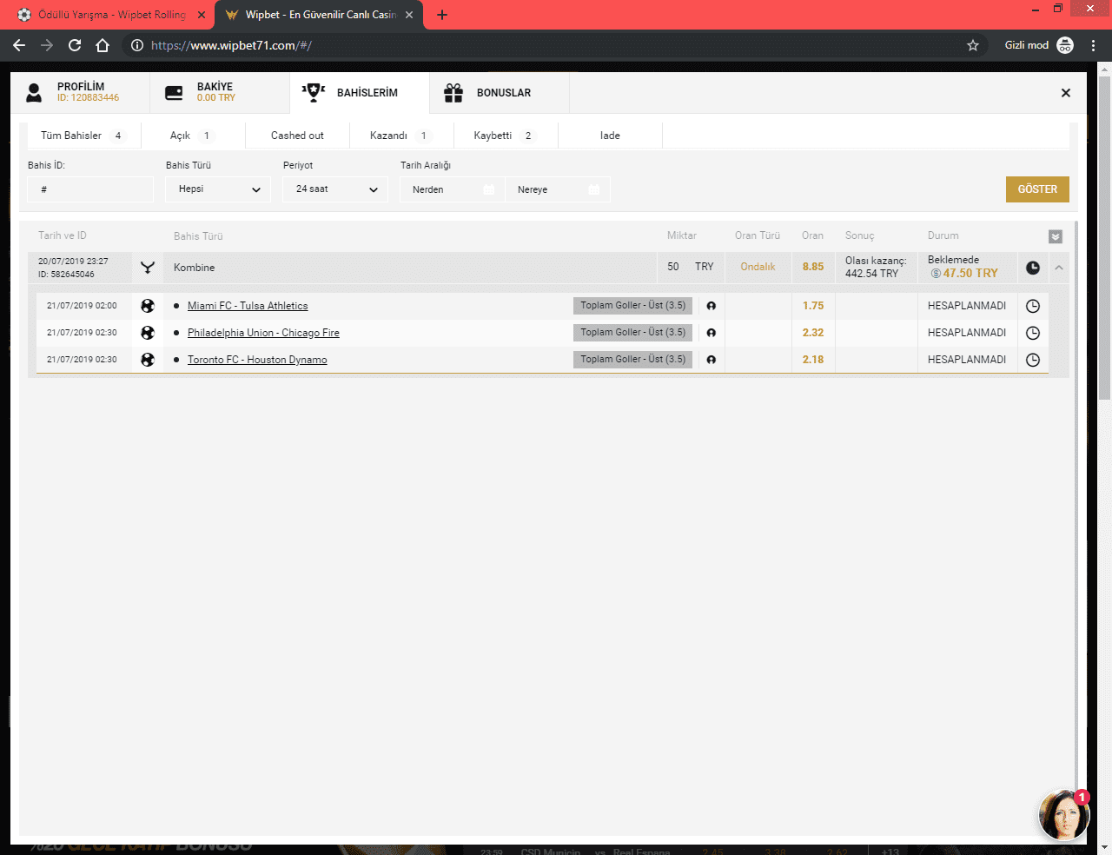Click the clock status icon on Toronto FC row
Screen dimensions: 1112x855
tap(1033, 360)
